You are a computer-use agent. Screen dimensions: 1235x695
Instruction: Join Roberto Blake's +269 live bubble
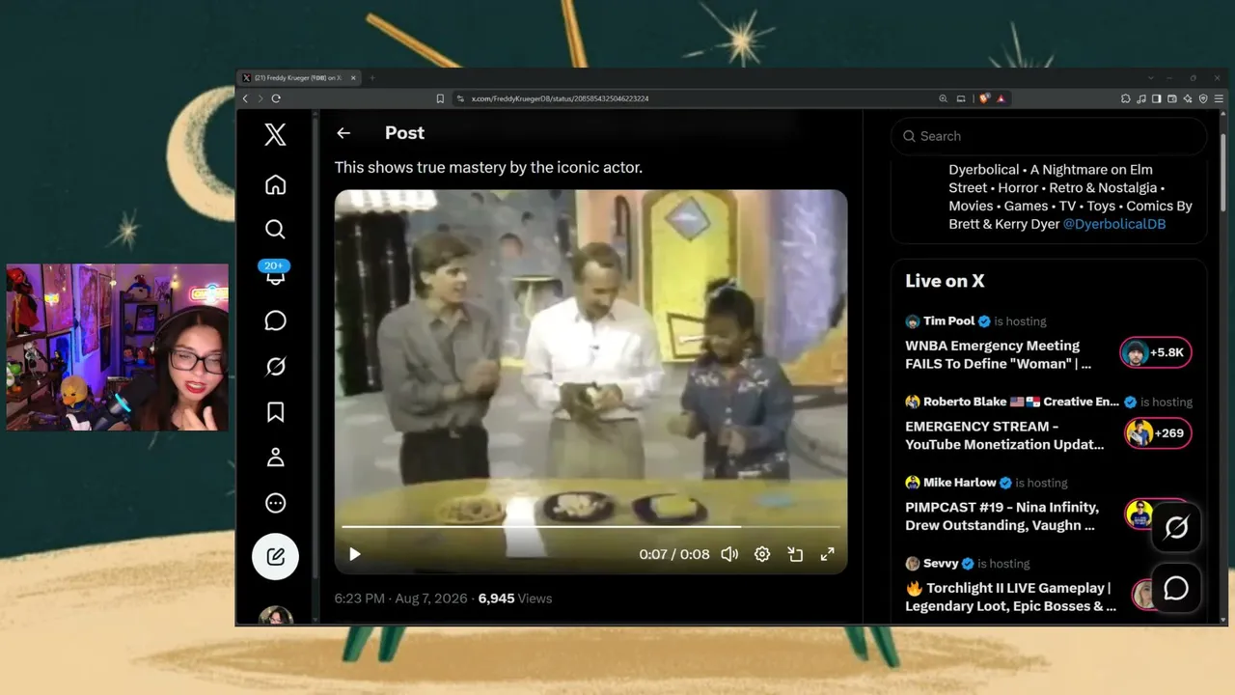[1158, 433]
